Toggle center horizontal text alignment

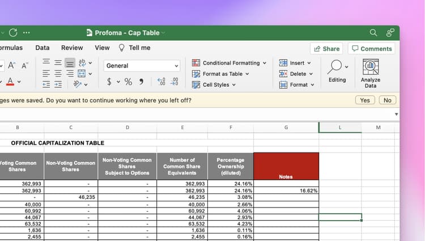coord(58,74)
